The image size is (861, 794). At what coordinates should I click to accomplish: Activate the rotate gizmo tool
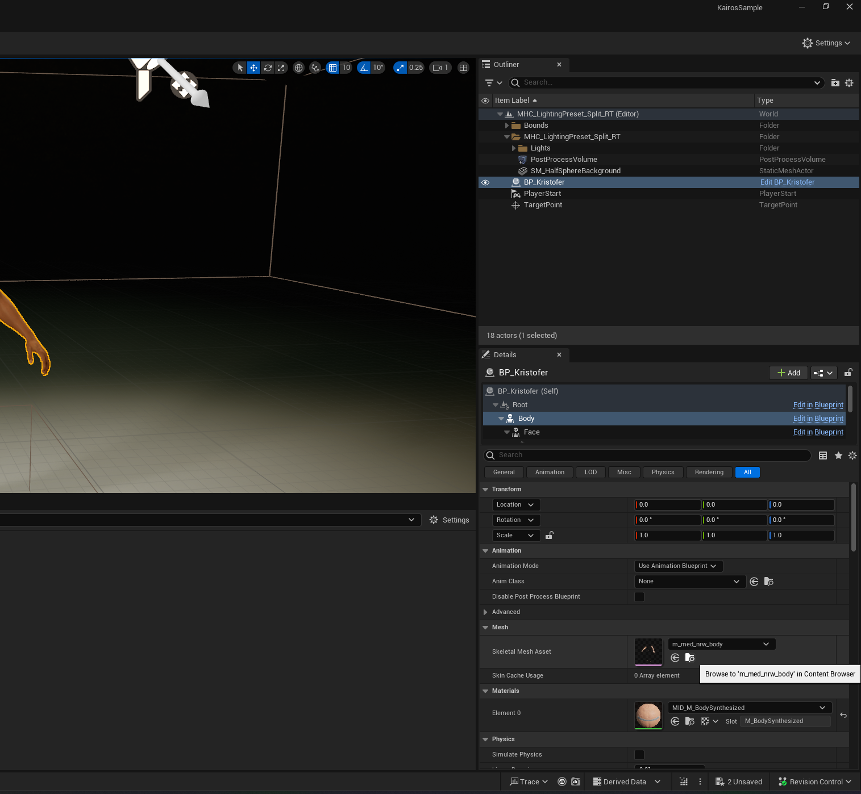pos(268,68)
